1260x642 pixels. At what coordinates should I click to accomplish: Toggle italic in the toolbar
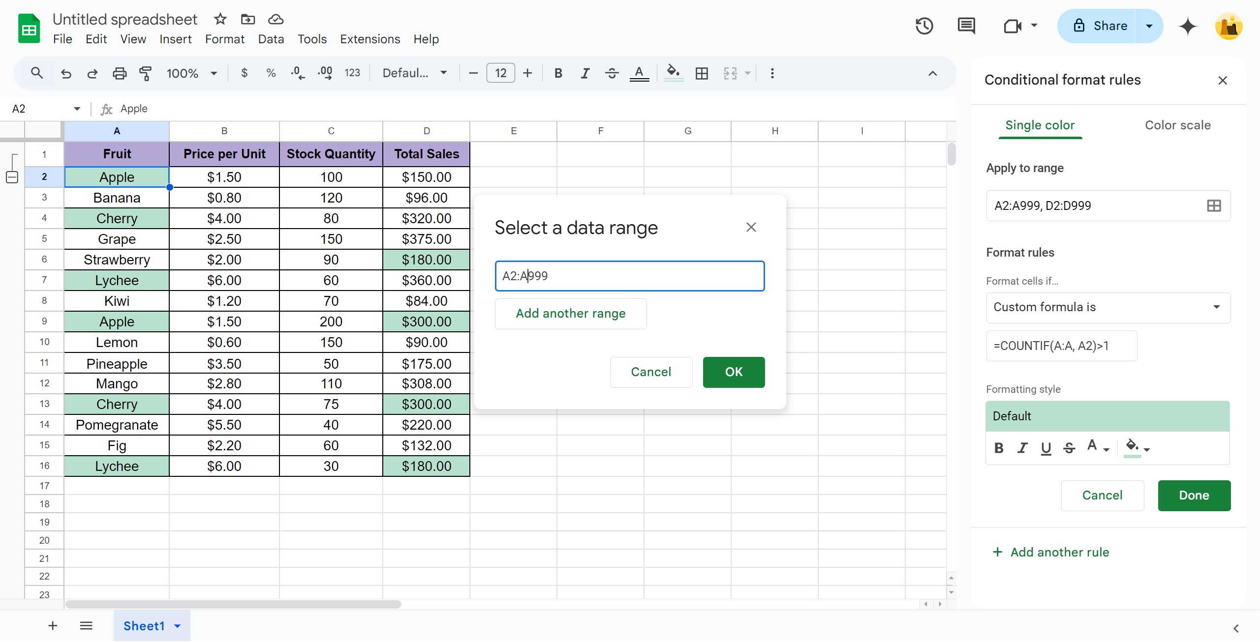coord(584,73)
